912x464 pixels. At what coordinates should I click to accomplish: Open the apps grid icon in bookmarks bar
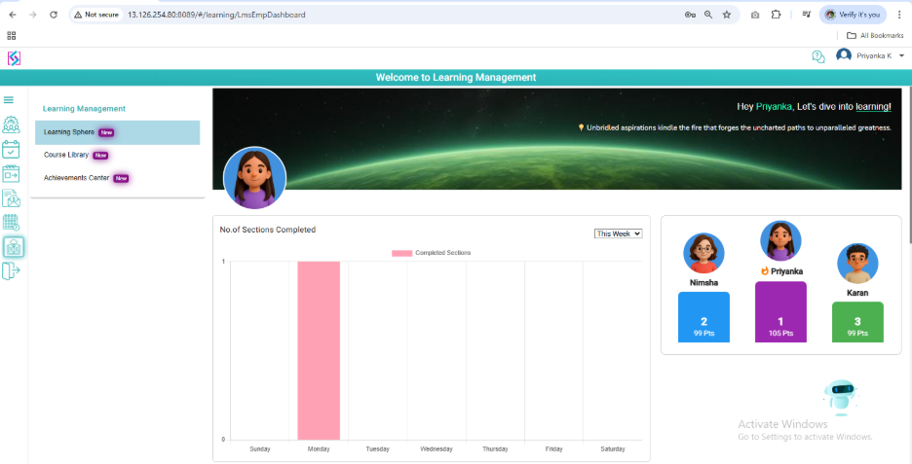[11, 35]
